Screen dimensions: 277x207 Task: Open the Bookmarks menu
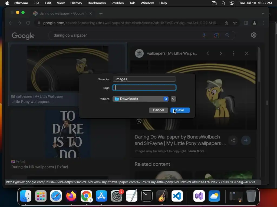click(x=97, y=3)
